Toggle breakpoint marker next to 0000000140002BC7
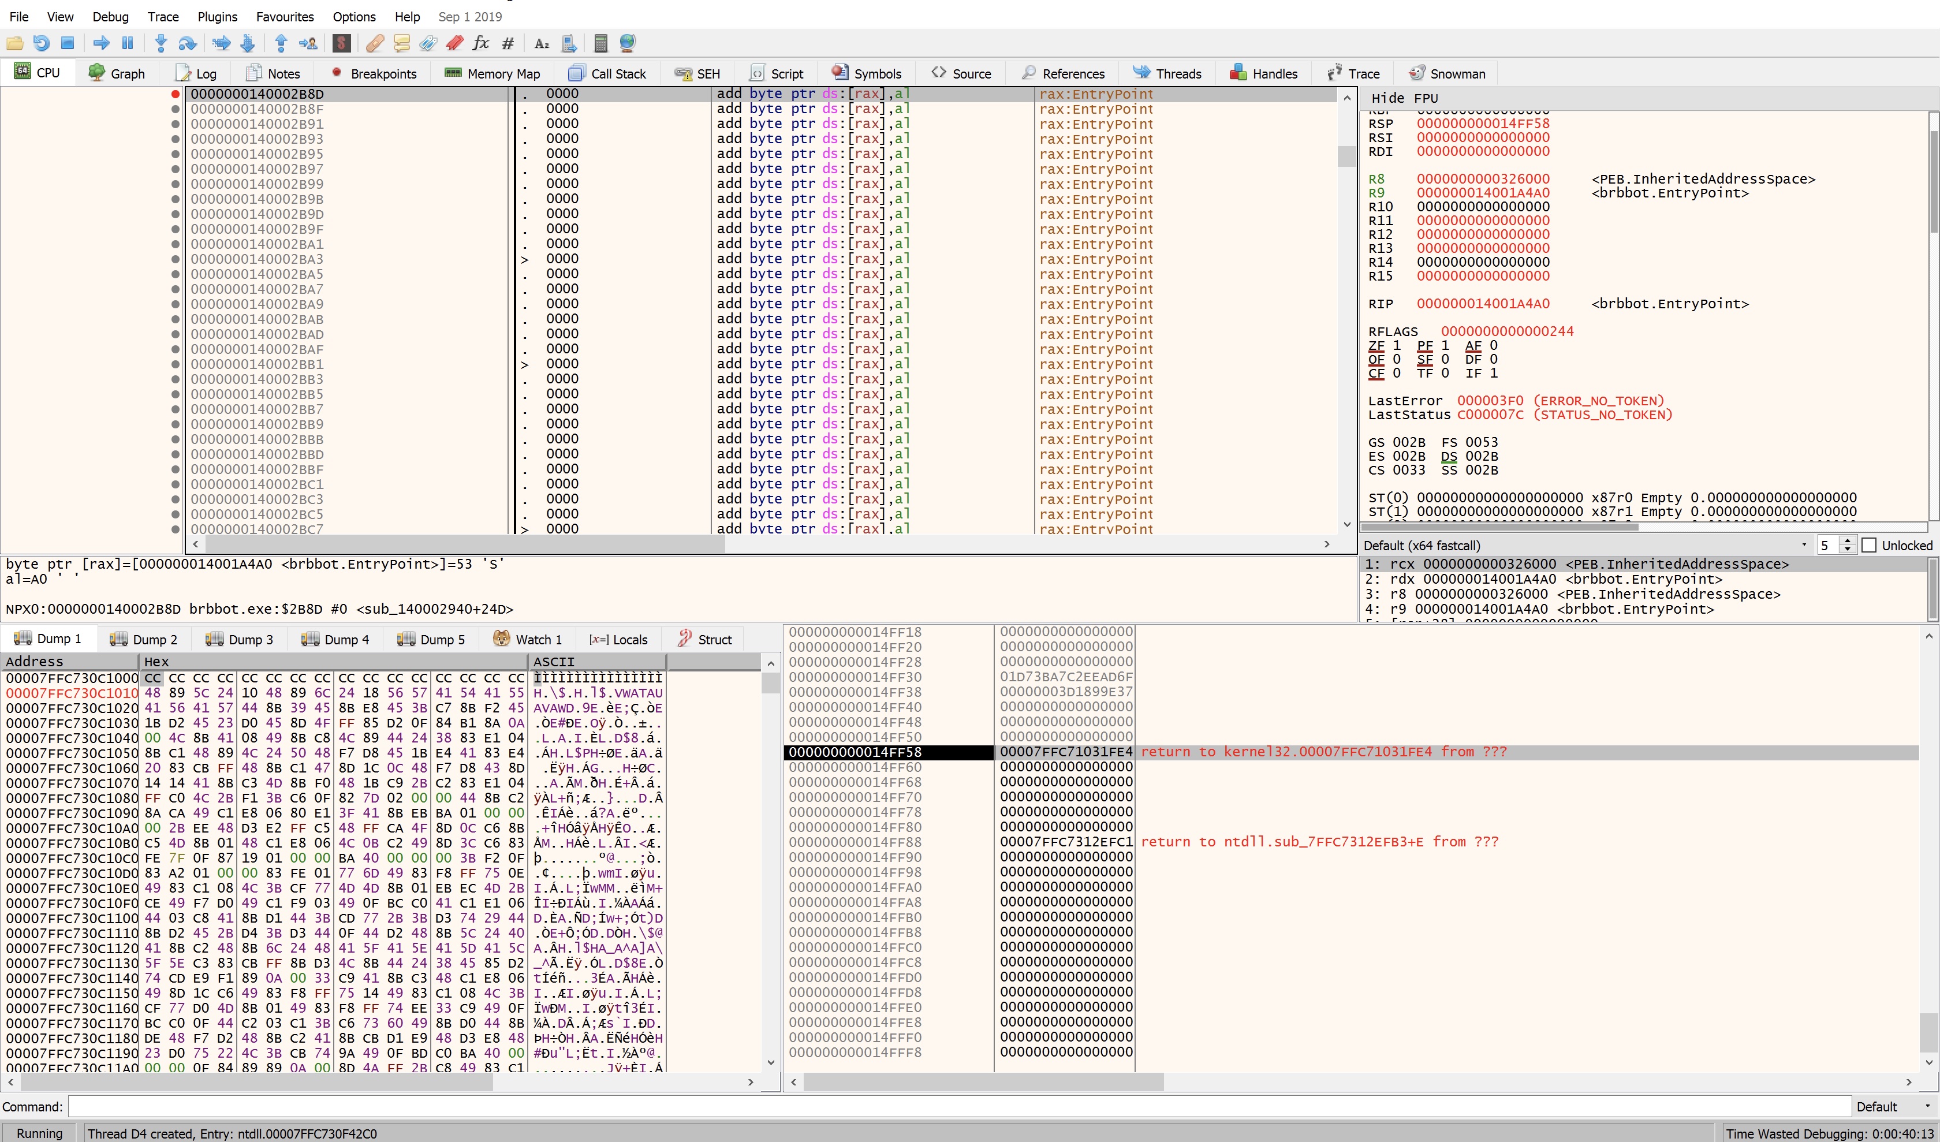 point(176,529)
